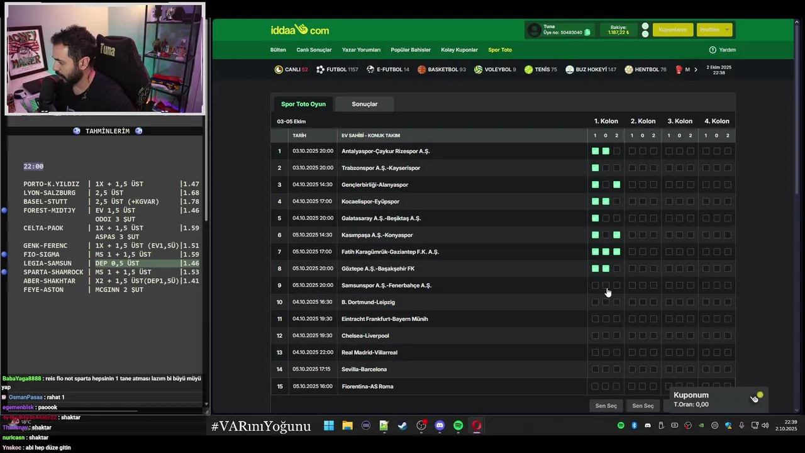The height and width of the screenshot is (453, 805).
Task: Click the Fiorentina-AS Roma match name
Action: [367, 386]
